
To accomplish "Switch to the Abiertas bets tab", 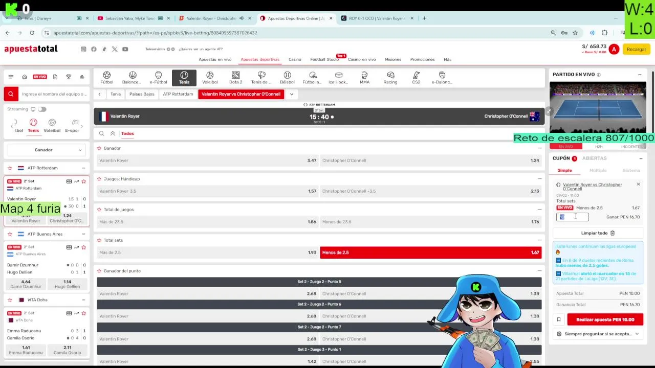I will point(594,158).
